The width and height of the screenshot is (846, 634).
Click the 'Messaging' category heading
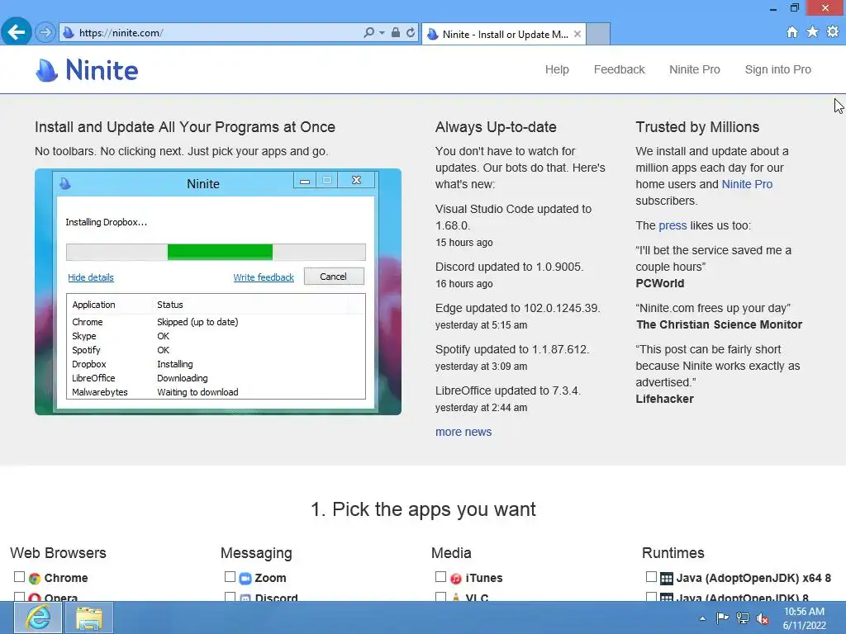256,553
